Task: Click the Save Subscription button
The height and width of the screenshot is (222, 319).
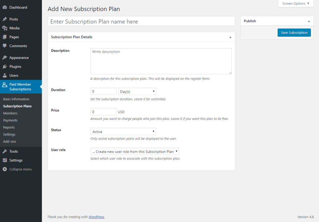Action: point(294,32)
